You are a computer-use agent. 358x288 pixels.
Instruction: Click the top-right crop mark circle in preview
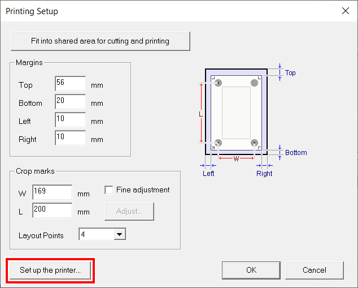pos(255,83)
